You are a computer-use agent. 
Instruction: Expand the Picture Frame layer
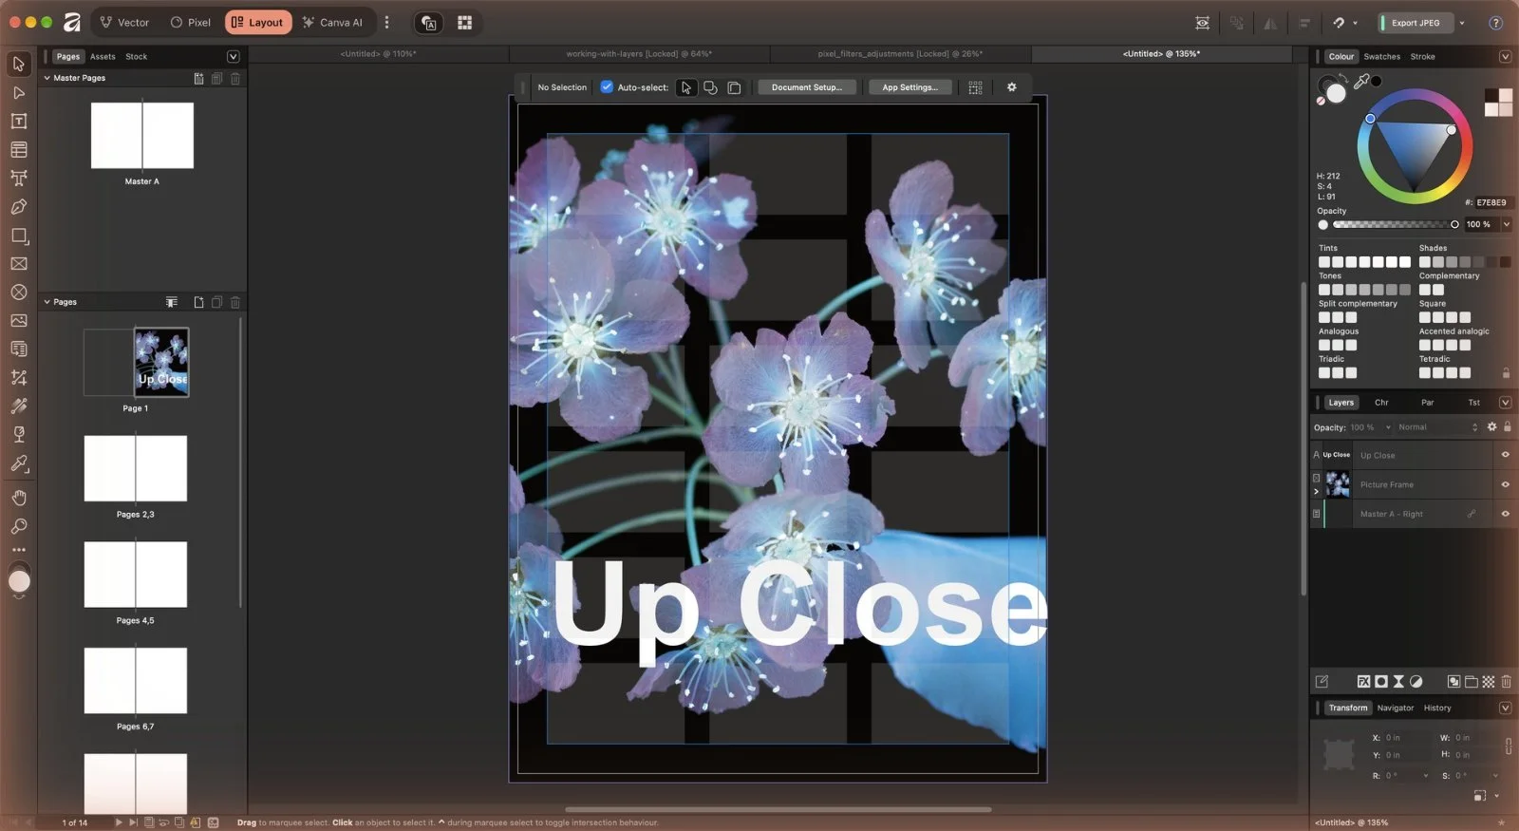click(1316, 492)
